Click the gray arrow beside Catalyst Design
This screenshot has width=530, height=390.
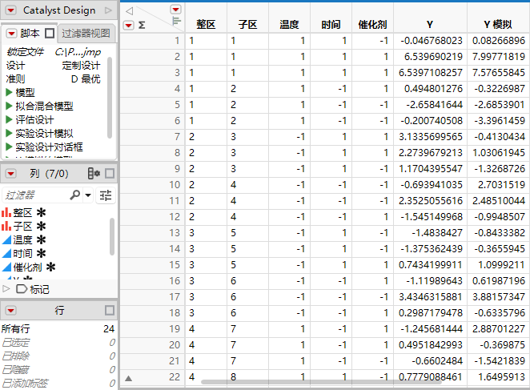(x=108, y=10)
